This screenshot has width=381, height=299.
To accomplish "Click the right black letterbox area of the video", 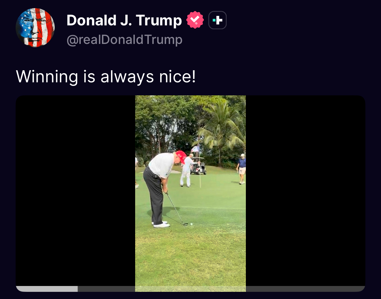I will pyautogui.click(x=305, y=191).
